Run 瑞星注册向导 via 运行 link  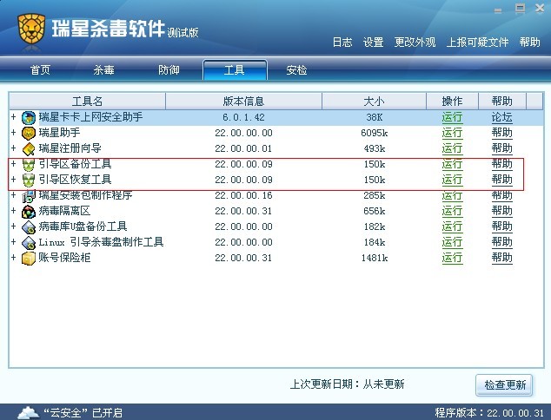[452, 148]
